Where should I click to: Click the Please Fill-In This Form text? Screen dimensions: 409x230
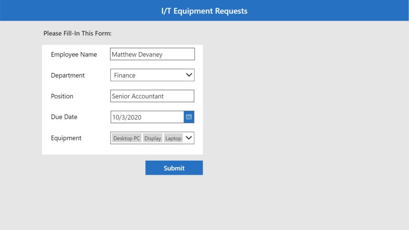click(x=77, y=34)
